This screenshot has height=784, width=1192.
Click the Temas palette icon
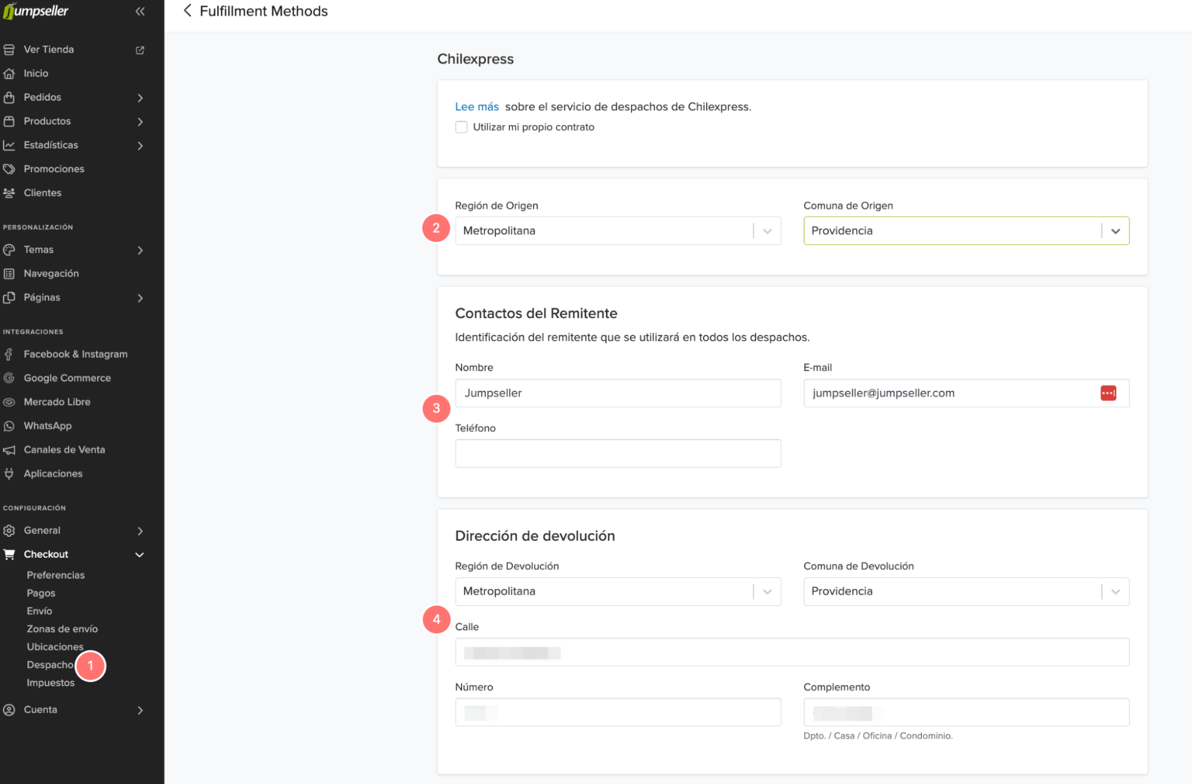pyautogui.click(x=9, y=250)
